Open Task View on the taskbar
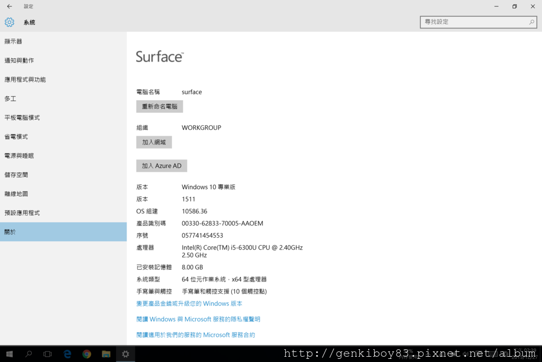542x362 pixels. 48,354
